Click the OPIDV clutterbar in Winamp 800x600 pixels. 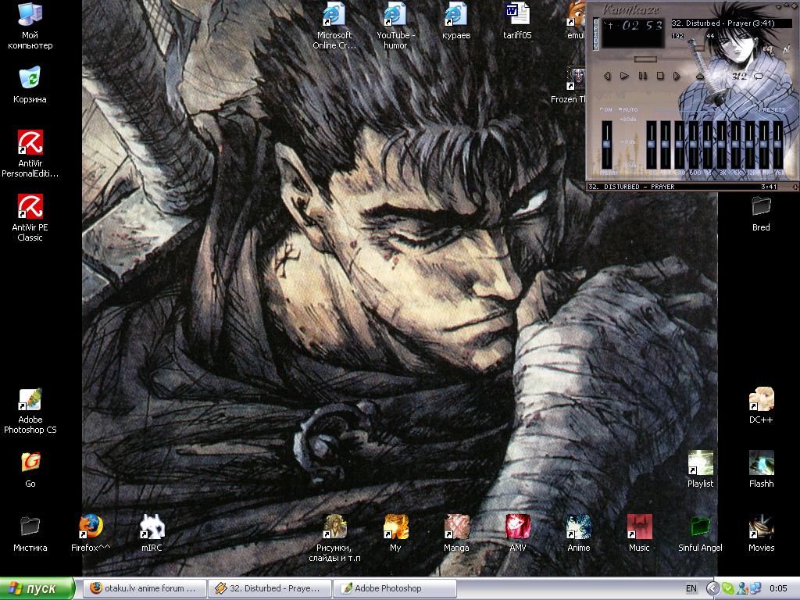click(596, 34)
